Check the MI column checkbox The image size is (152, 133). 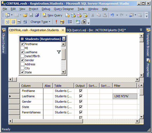[22, 48]
